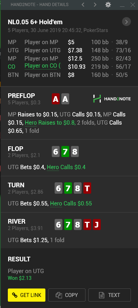138x308 pixels.
Task: Click the TEXT button
Action: pyautogui.click(x=110, y=295)
